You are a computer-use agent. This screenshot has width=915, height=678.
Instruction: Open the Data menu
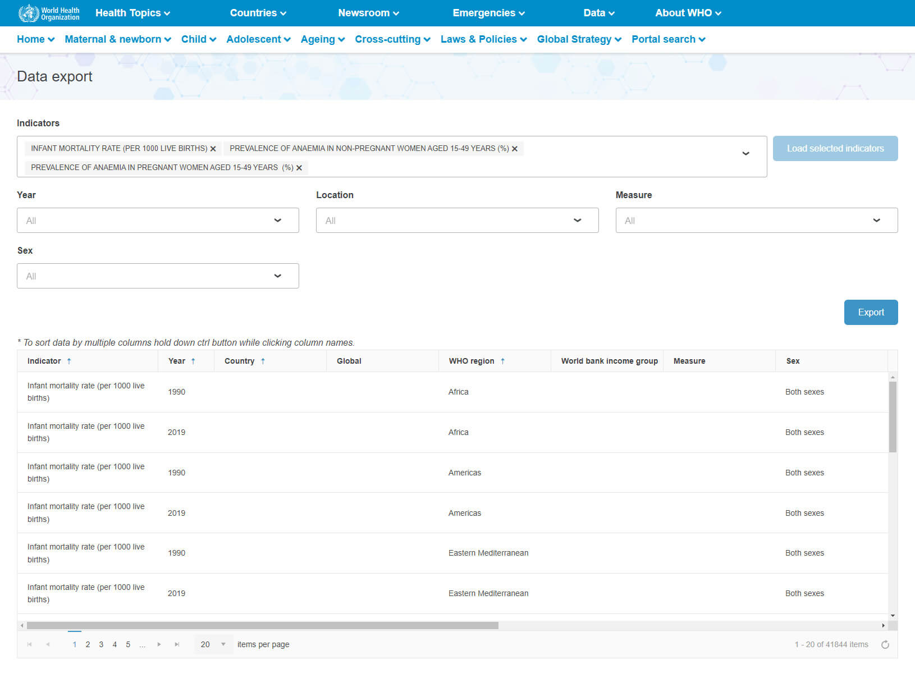pyautogui.click(x=599, y=13)
